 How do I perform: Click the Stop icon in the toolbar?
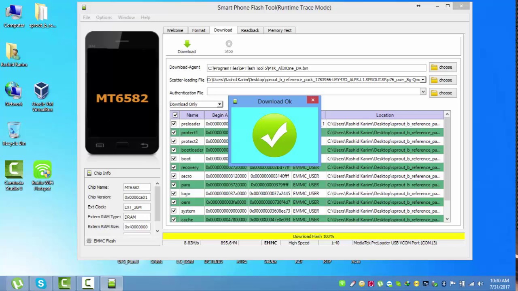click(229, 44)
